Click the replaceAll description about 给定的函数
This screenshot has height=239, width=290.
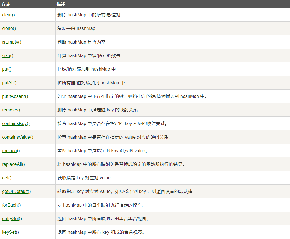(121, 164)
